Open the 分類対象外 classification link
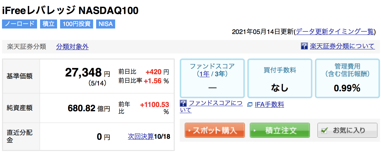Screen dimensions: 381x155 (x=72, y=46)
